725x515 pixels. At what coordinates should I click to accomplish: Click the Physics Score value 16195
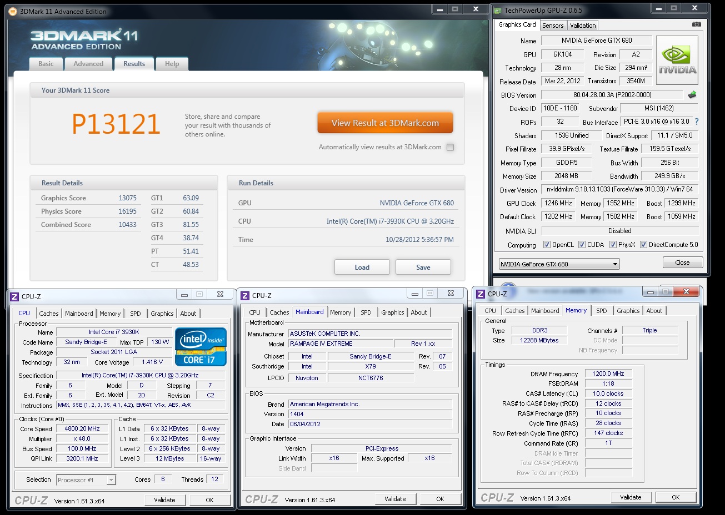[127, 211]
